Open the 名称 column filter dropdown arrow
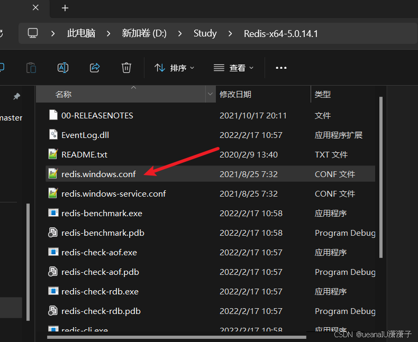418x342 pixels. point(211,94)
